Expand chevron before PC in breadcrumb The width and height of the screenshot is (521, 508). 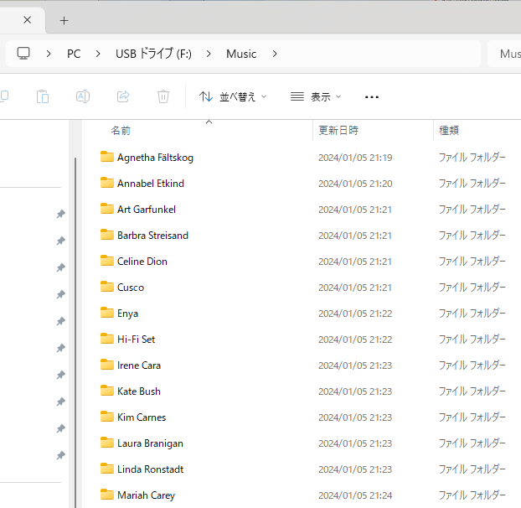pyautogui.click(x=49, y=54)
